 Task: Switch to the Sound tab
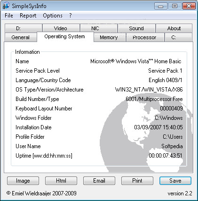coord(136,28)
